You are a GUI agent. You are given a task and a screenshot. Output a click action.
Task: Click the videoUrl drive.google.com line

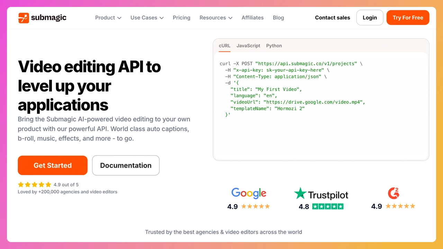[x=298, y=102]
